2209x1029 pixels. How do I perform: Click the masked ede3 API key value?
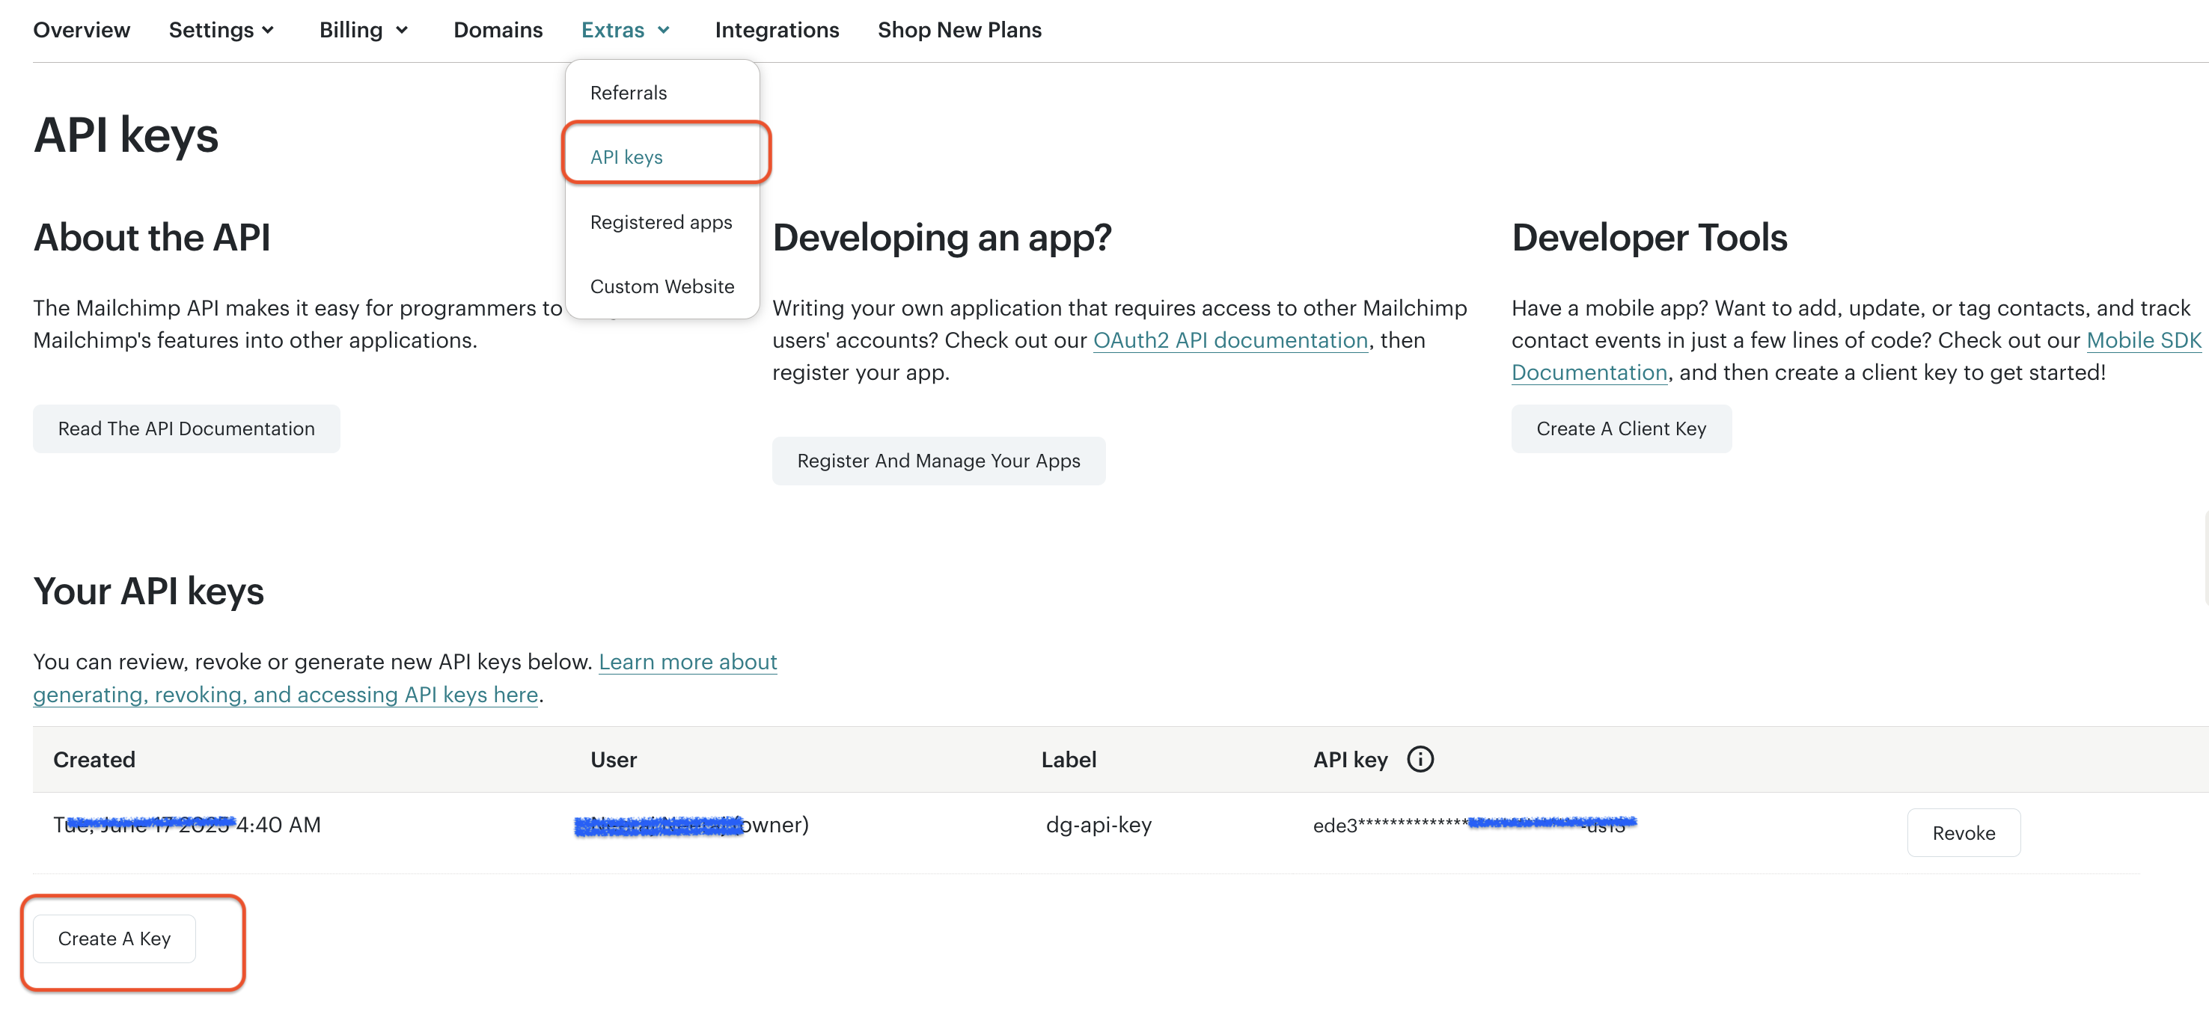click(x=1474, y=825)
